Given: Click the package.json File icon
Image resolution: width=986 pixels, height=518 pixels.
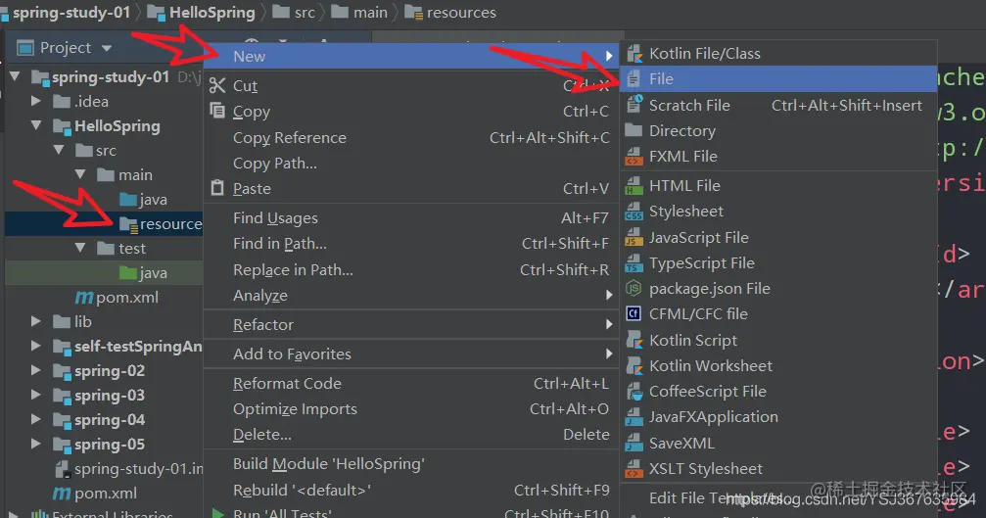Looking at the screenshot, I should [634, 289].
